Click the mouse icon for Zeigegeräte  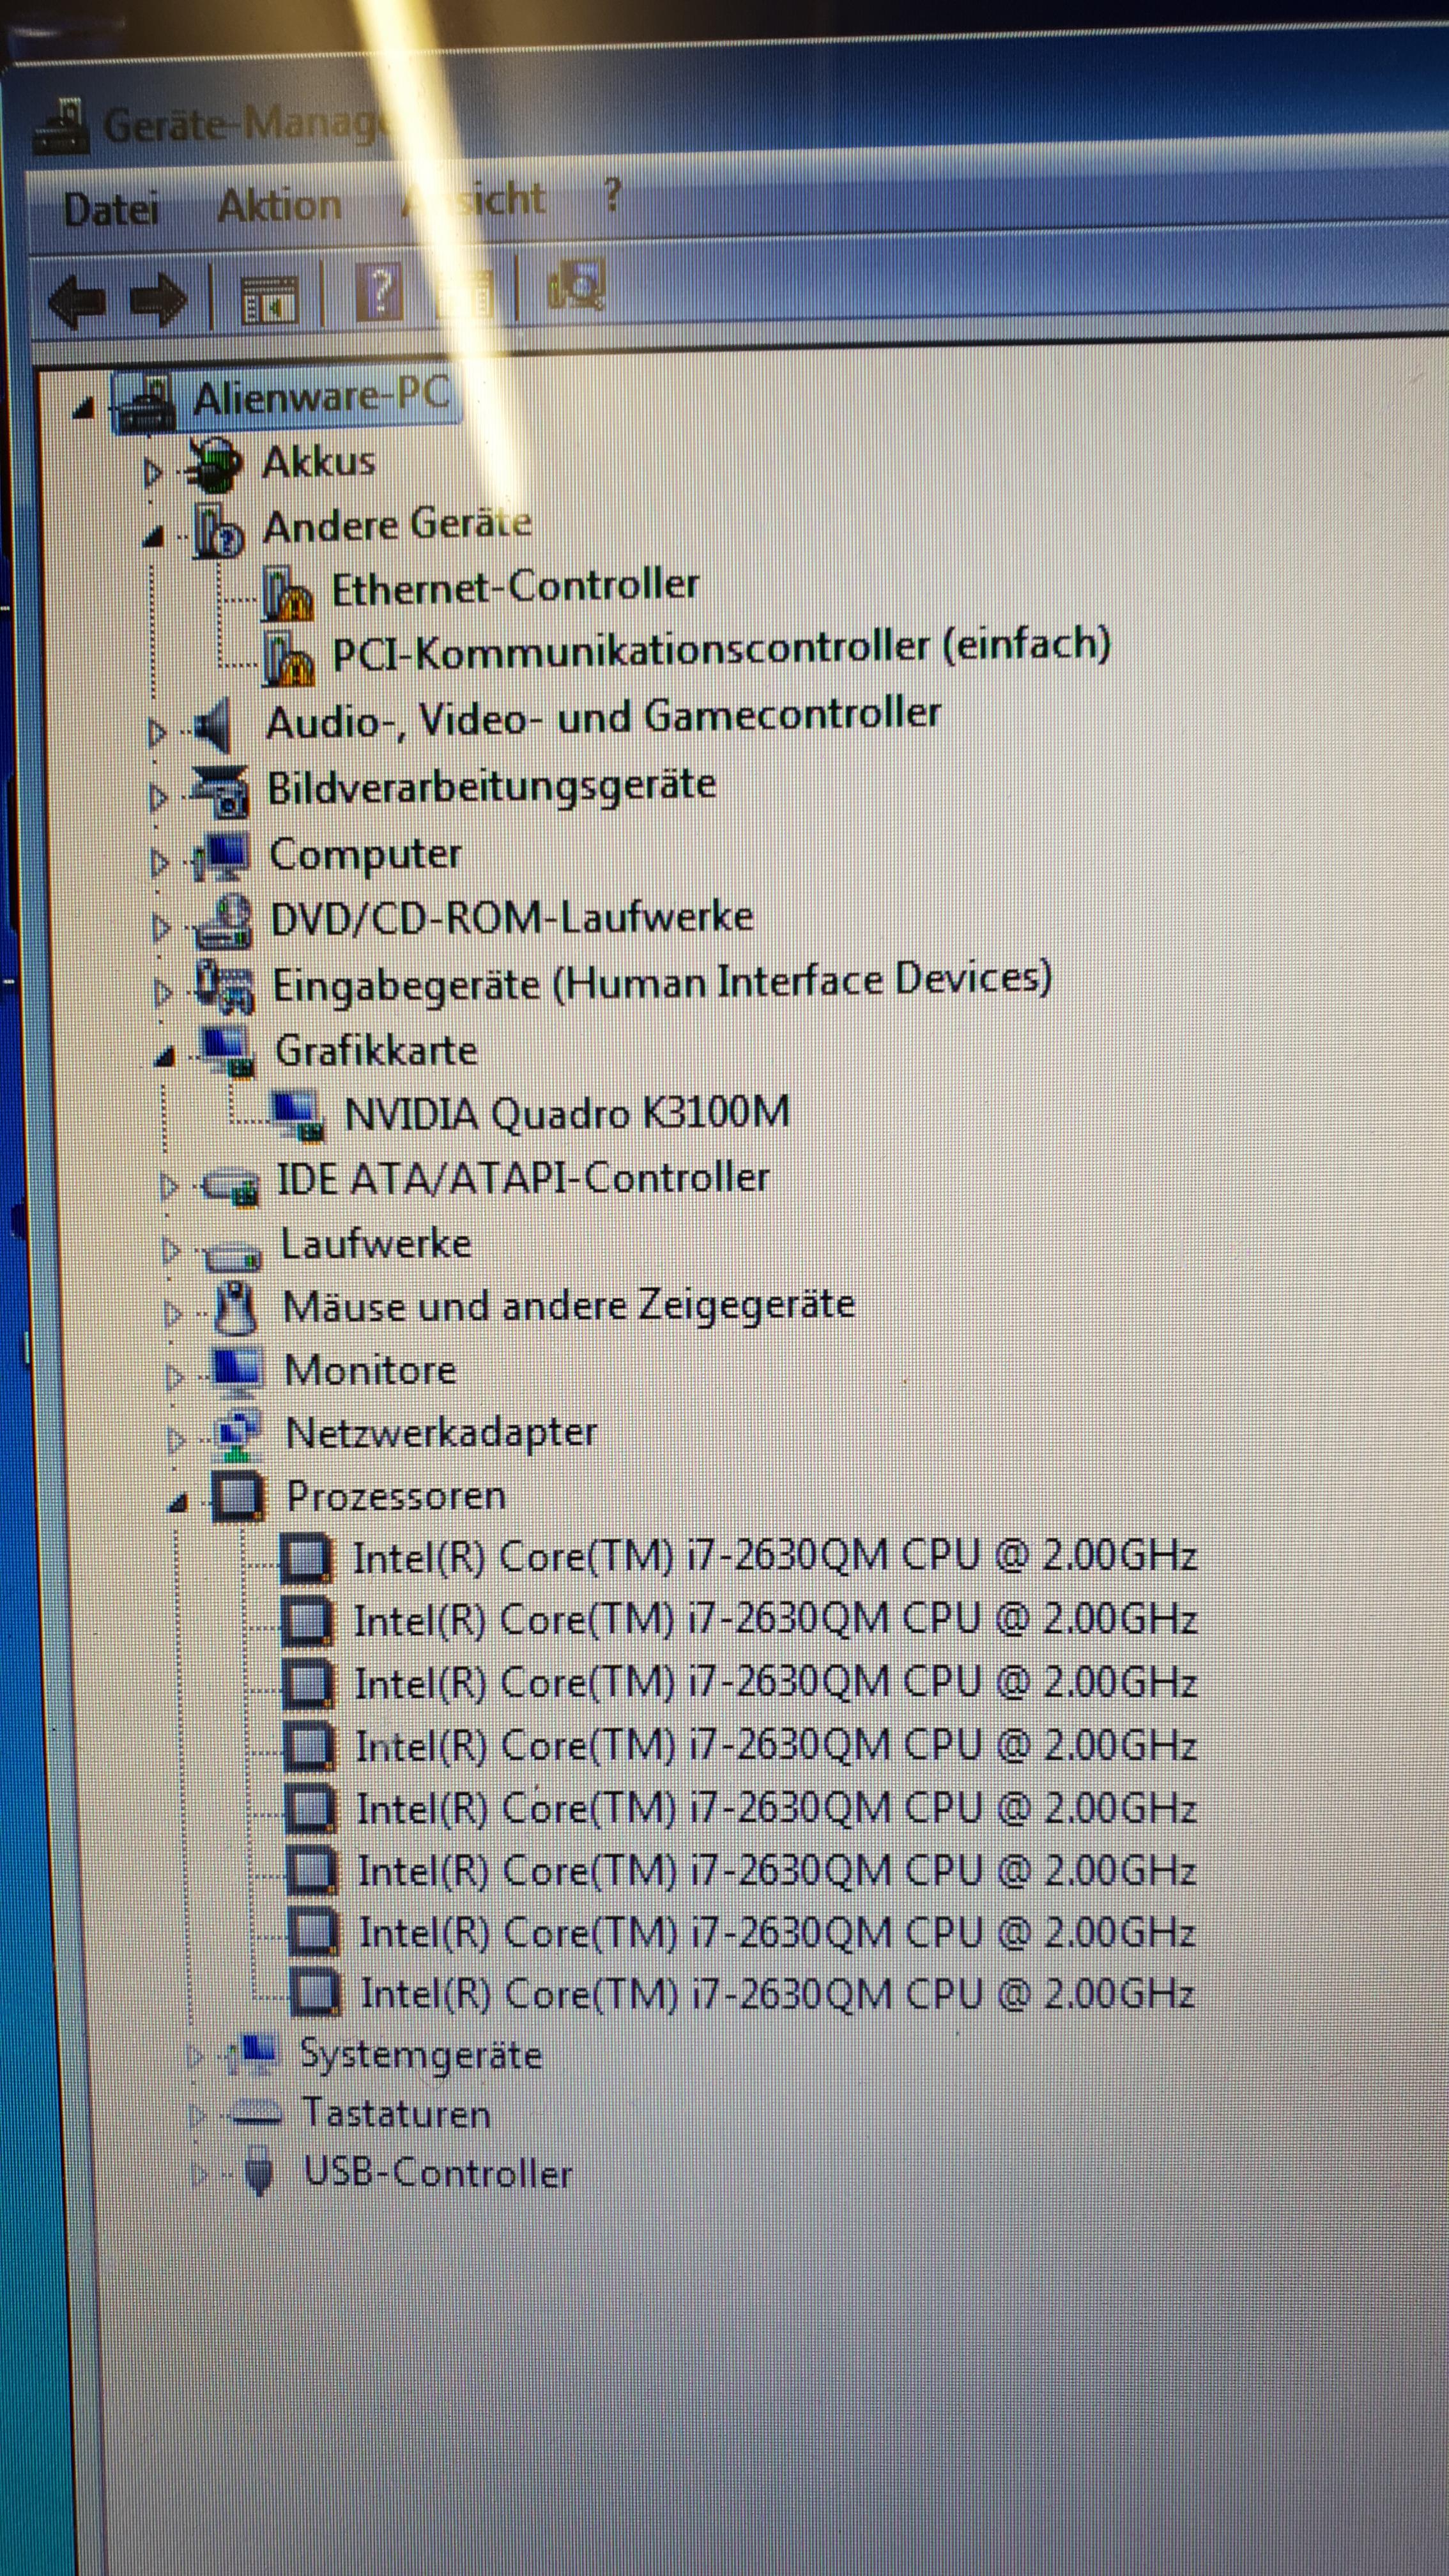pyautogui.click(x=236, y=1309)
